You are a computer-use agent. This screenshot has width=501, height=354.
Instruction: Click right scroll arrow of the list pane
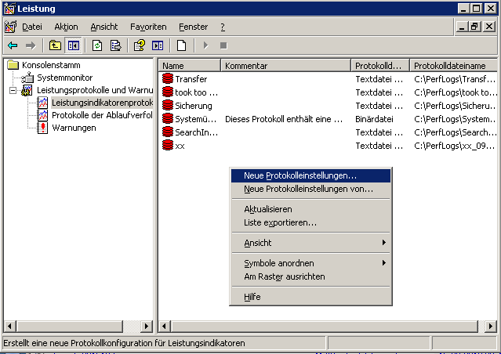pos(491,327)
